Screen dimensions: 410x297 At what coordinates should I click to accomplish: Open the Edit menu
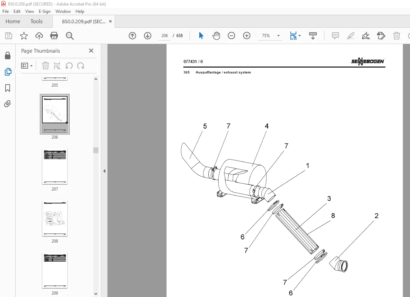point(17,11)
